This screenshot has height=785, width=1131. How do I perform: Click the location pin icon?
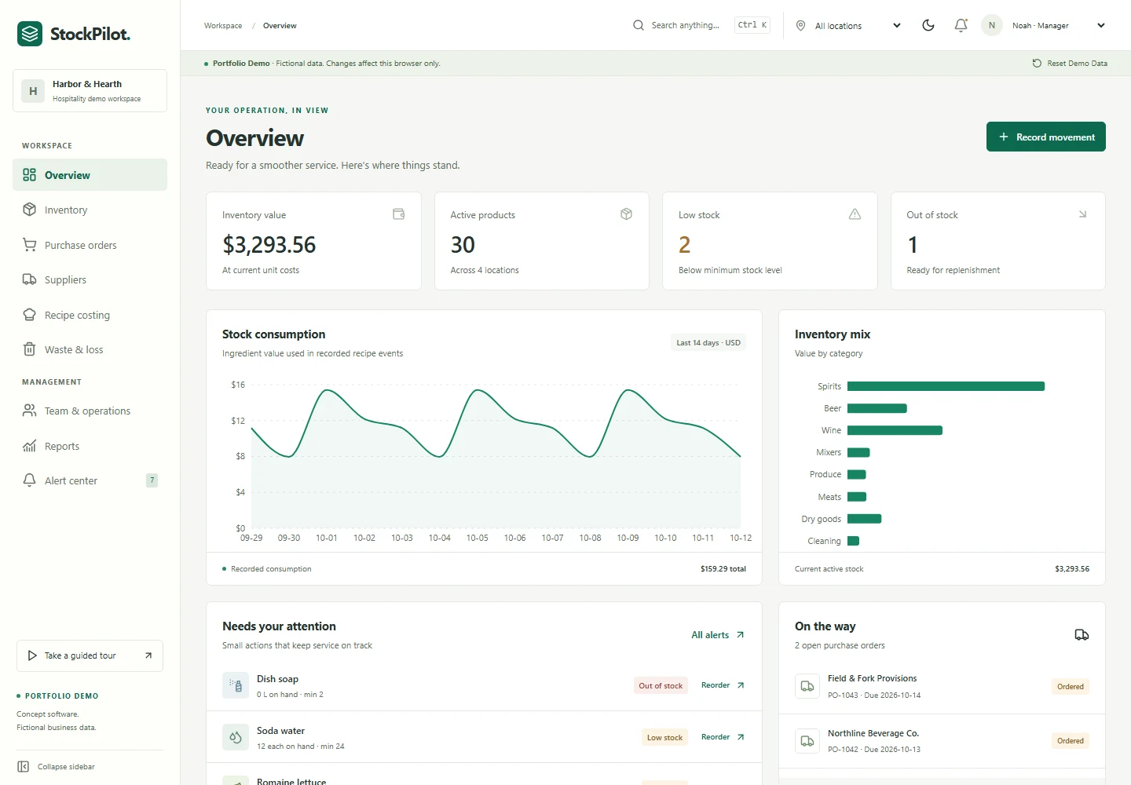[x=800, y=26]
